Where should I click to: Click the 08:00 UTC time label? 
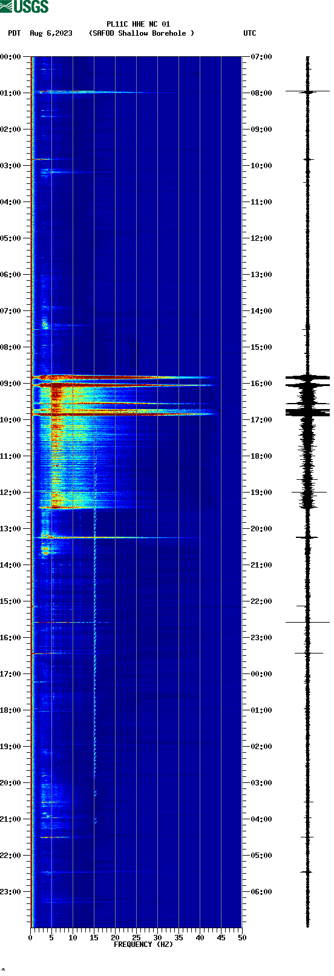[261, 93]
